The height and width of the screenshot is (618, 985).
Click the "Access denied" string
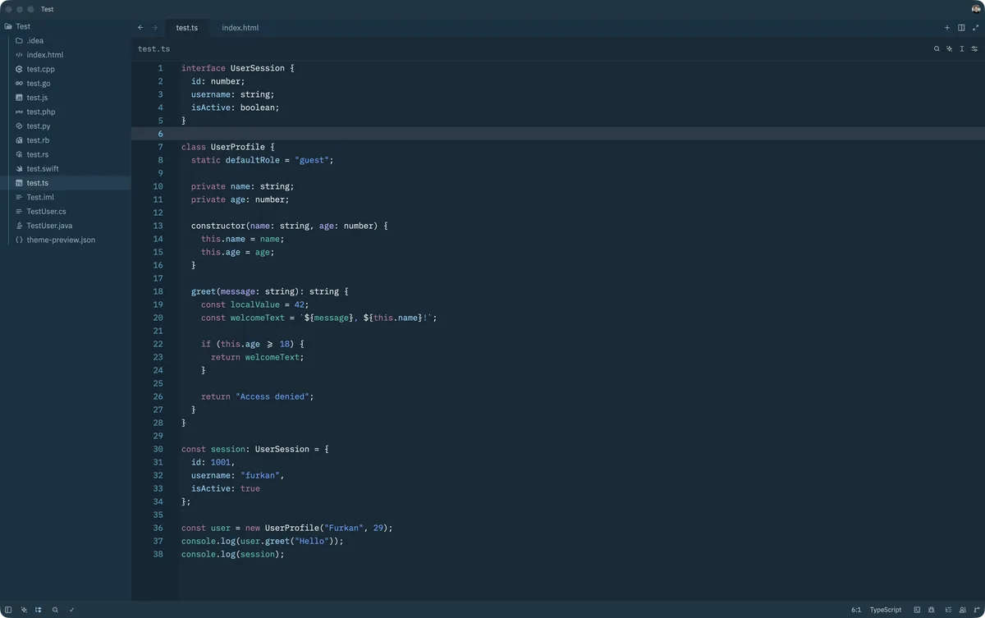tap(273, 396)
